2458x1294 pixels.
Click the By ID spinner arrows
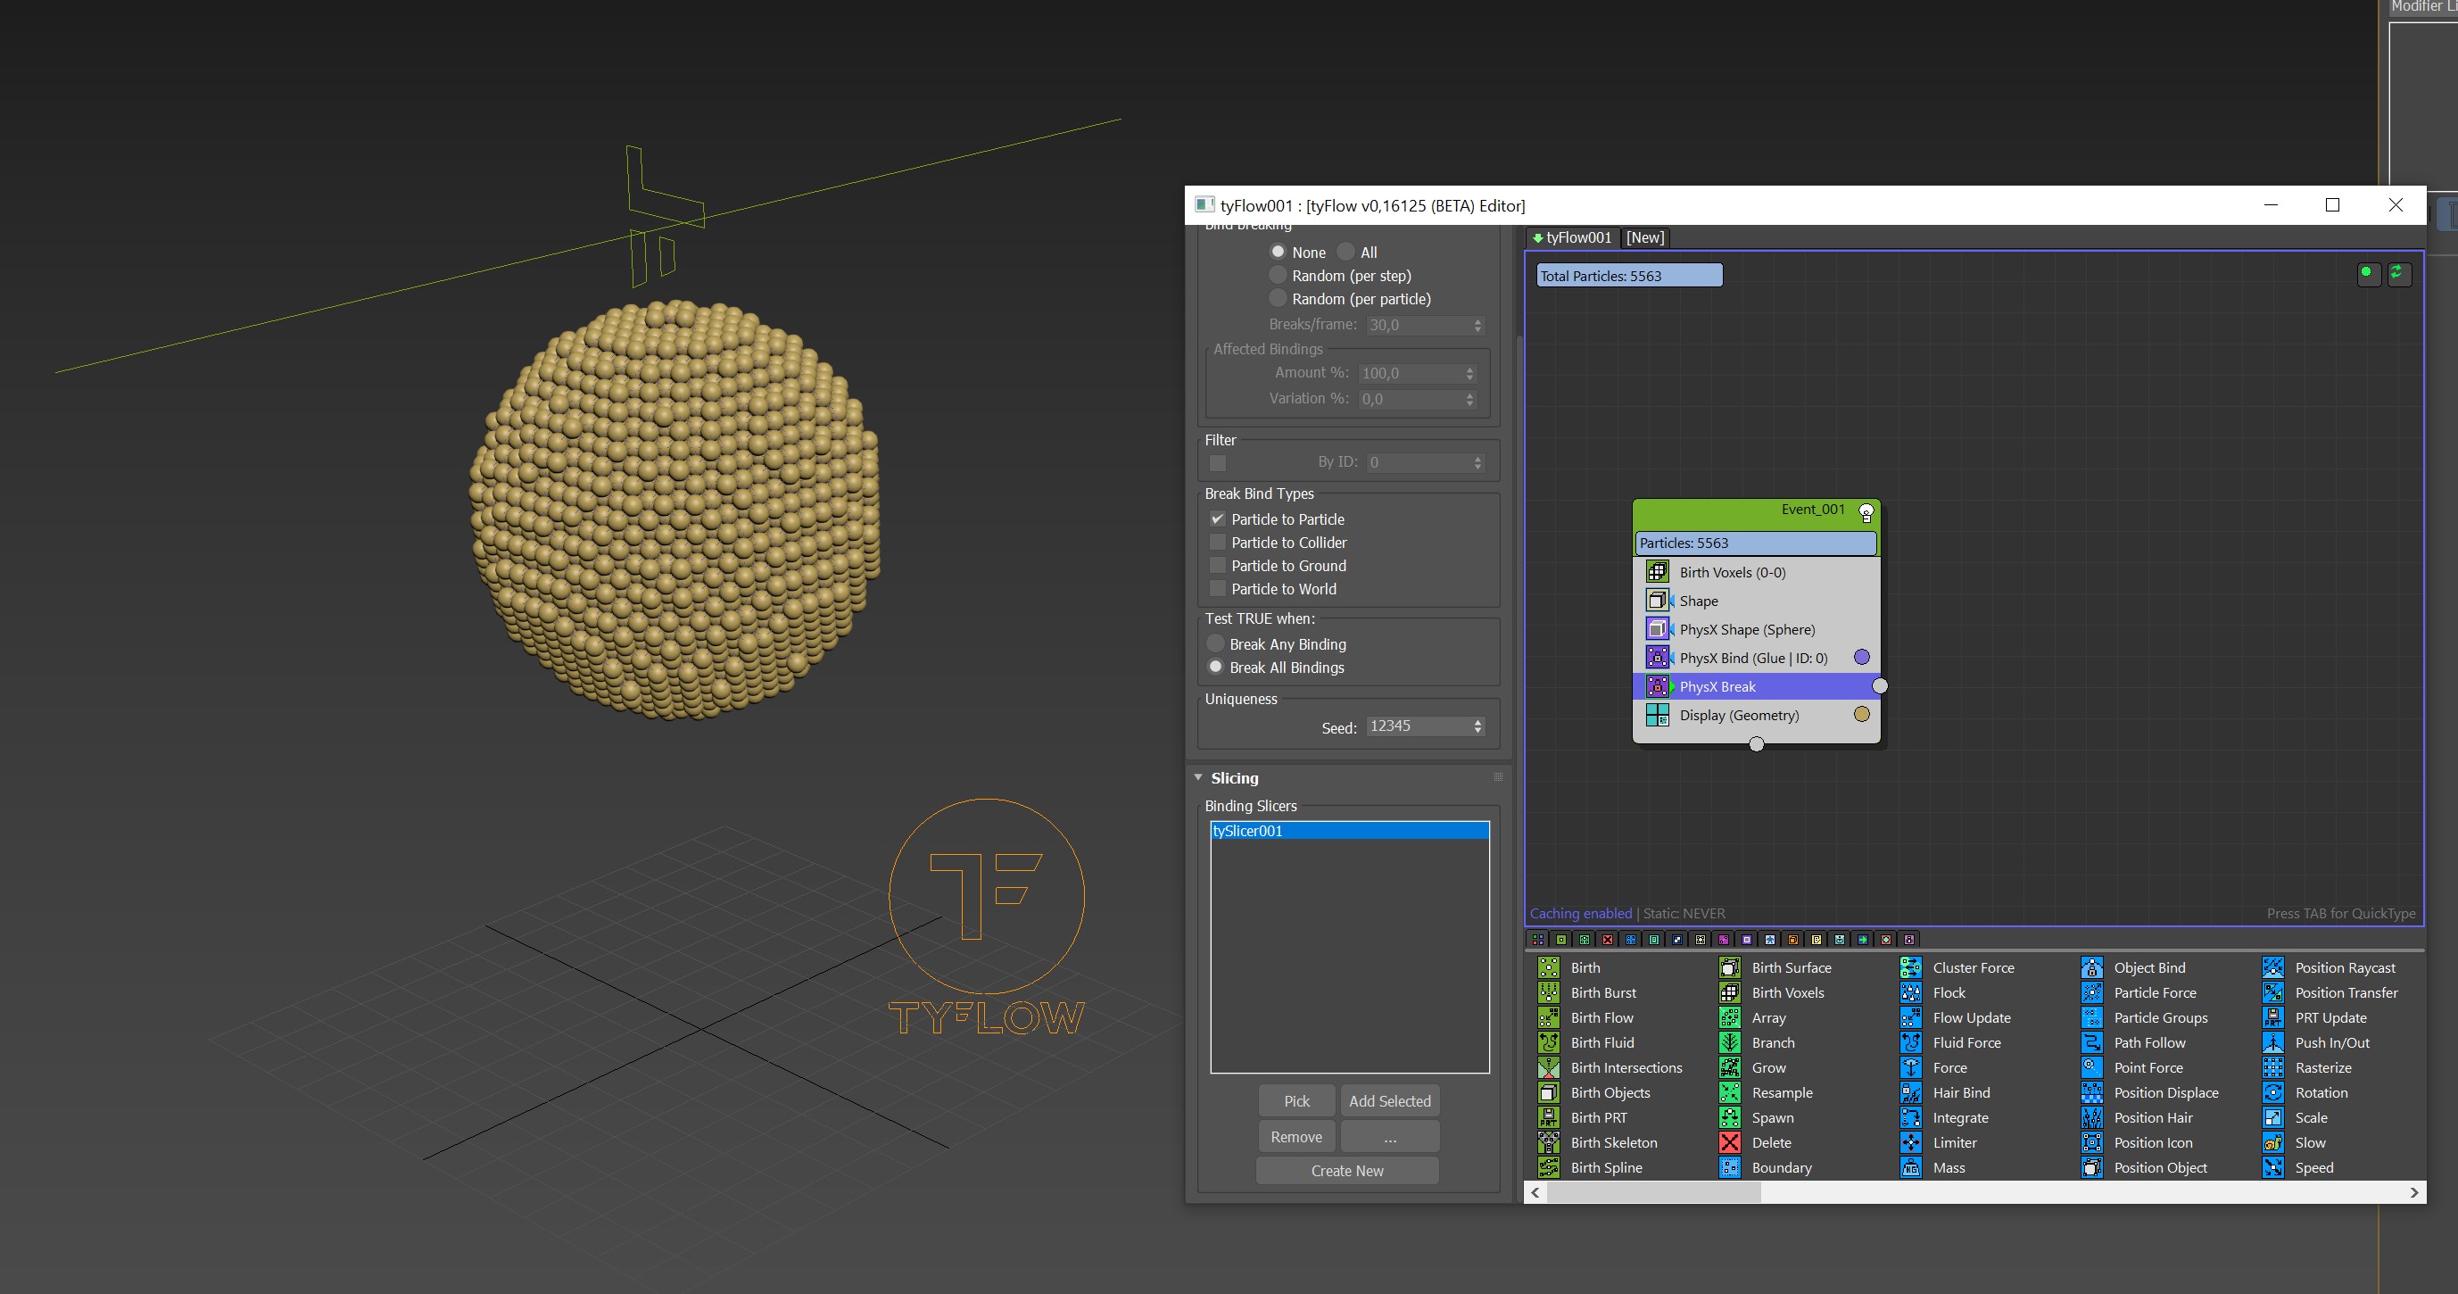(x=1478, y=463)
